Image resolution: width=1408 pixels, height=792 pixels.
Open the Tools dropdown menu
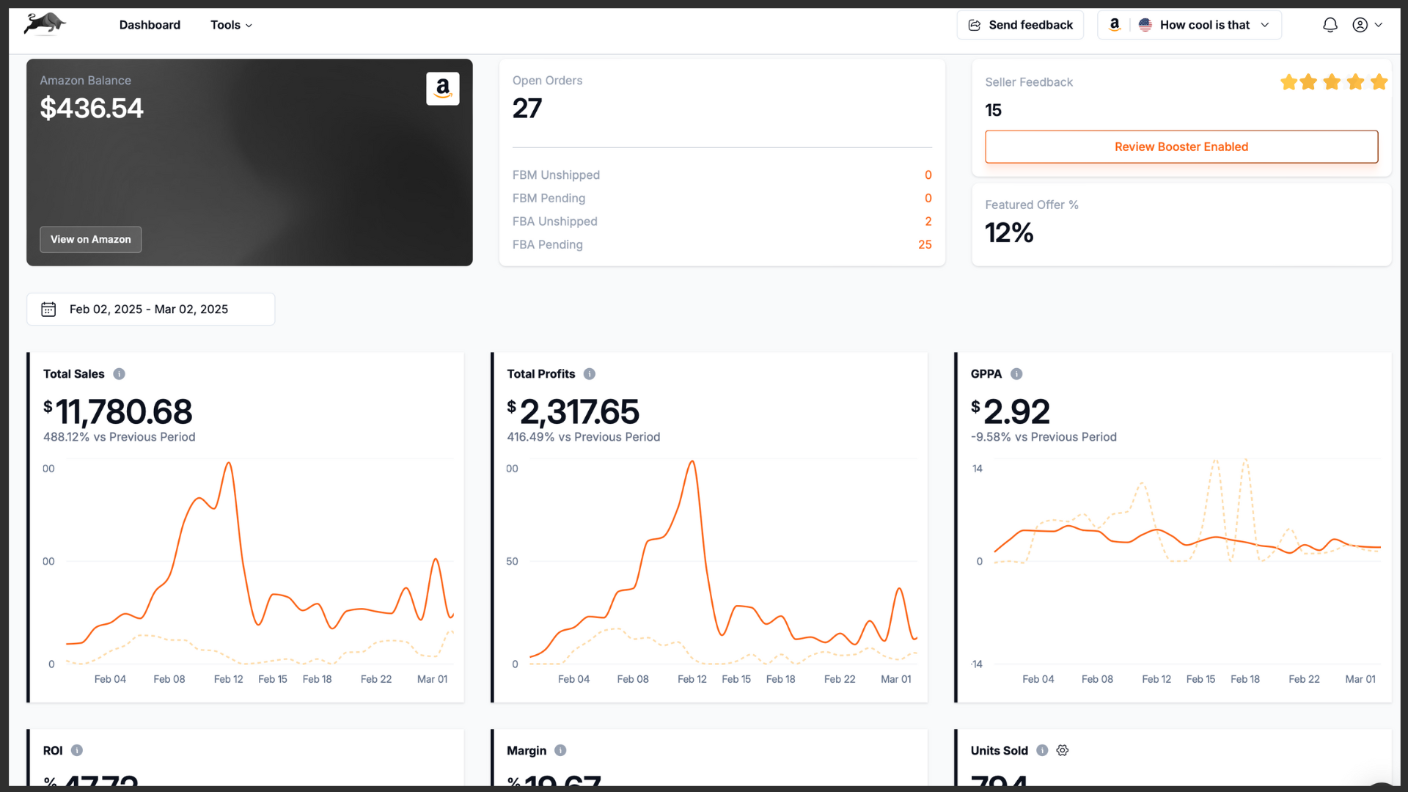click(230, 24)
